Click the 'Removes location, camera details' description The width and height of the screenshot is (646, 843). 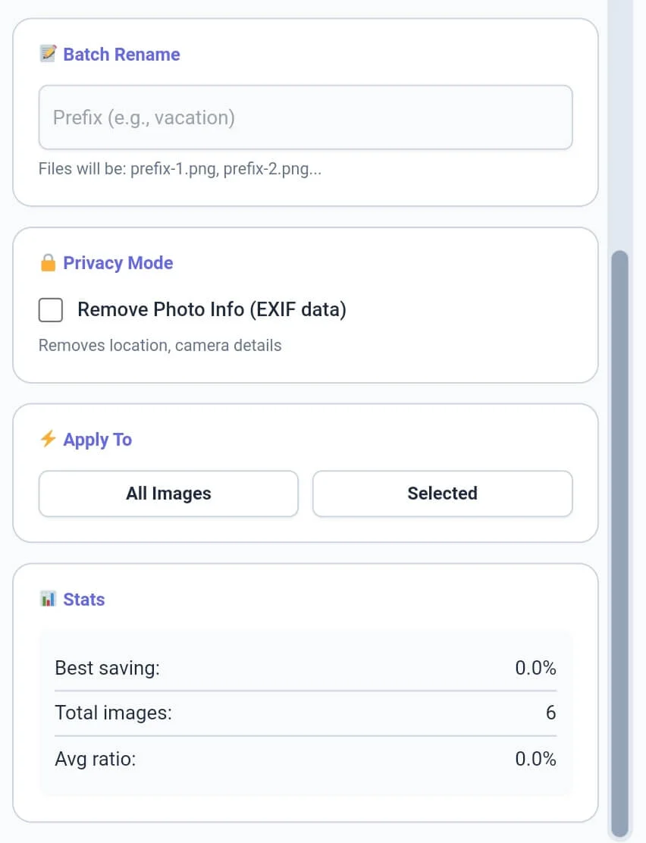pyautogui.click(x=160, y=346)
